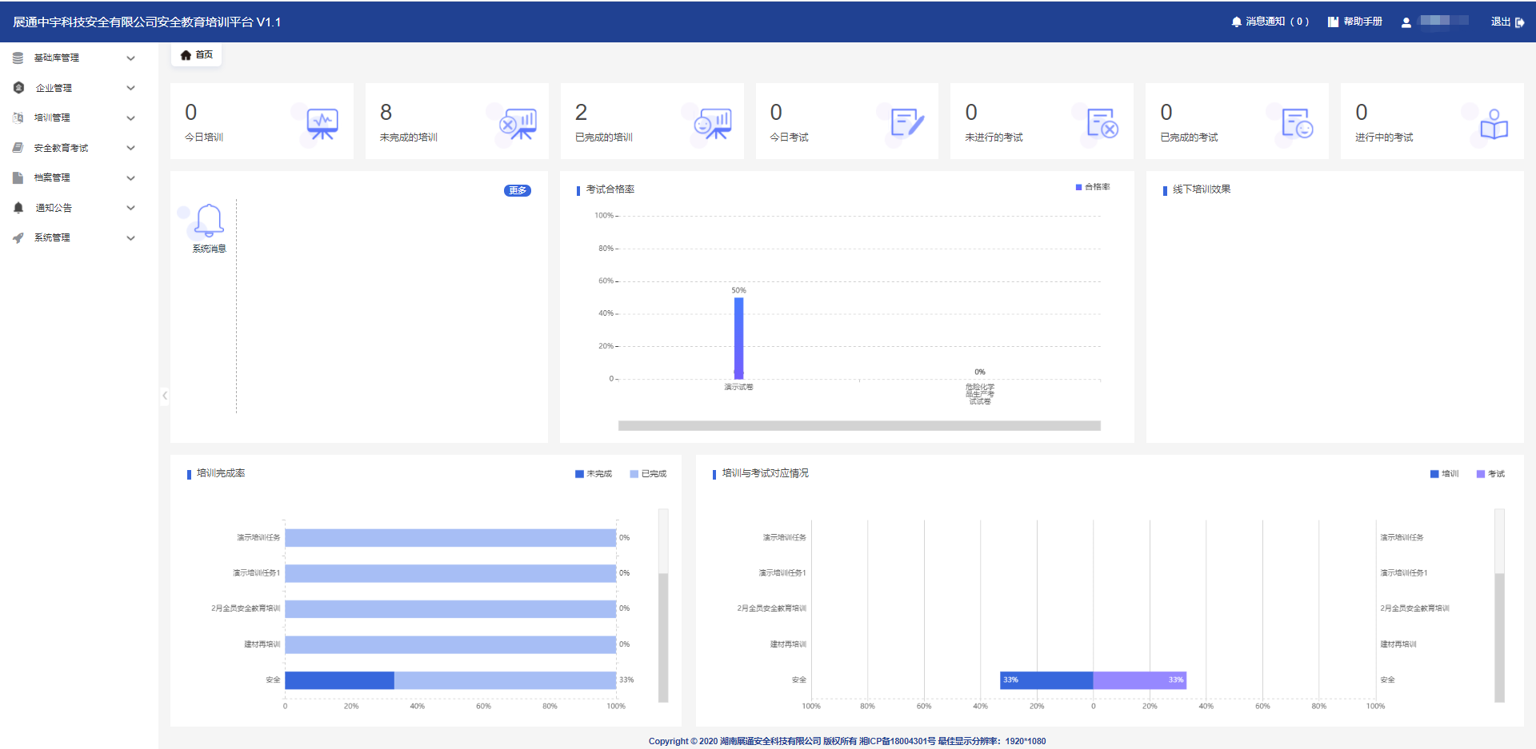Click the 考试合格率 chart horizontal zoom slider
This screenshot has width=1536, height=749.
[859, 426]
